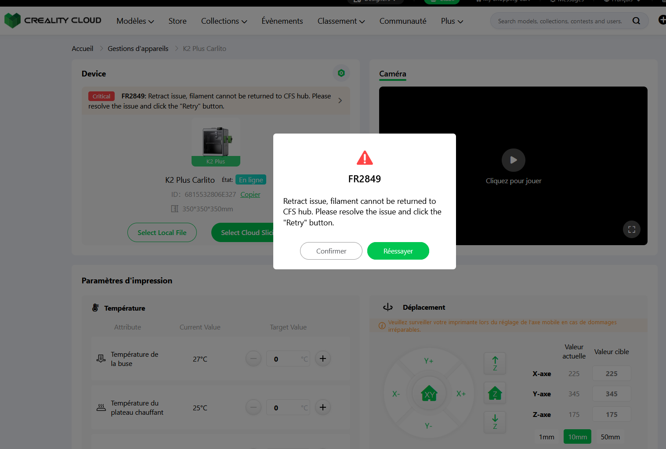The image size is (666, 449).
Task: Jog the print head Y-
Action: pyautogui.click(x=429, y=426)
